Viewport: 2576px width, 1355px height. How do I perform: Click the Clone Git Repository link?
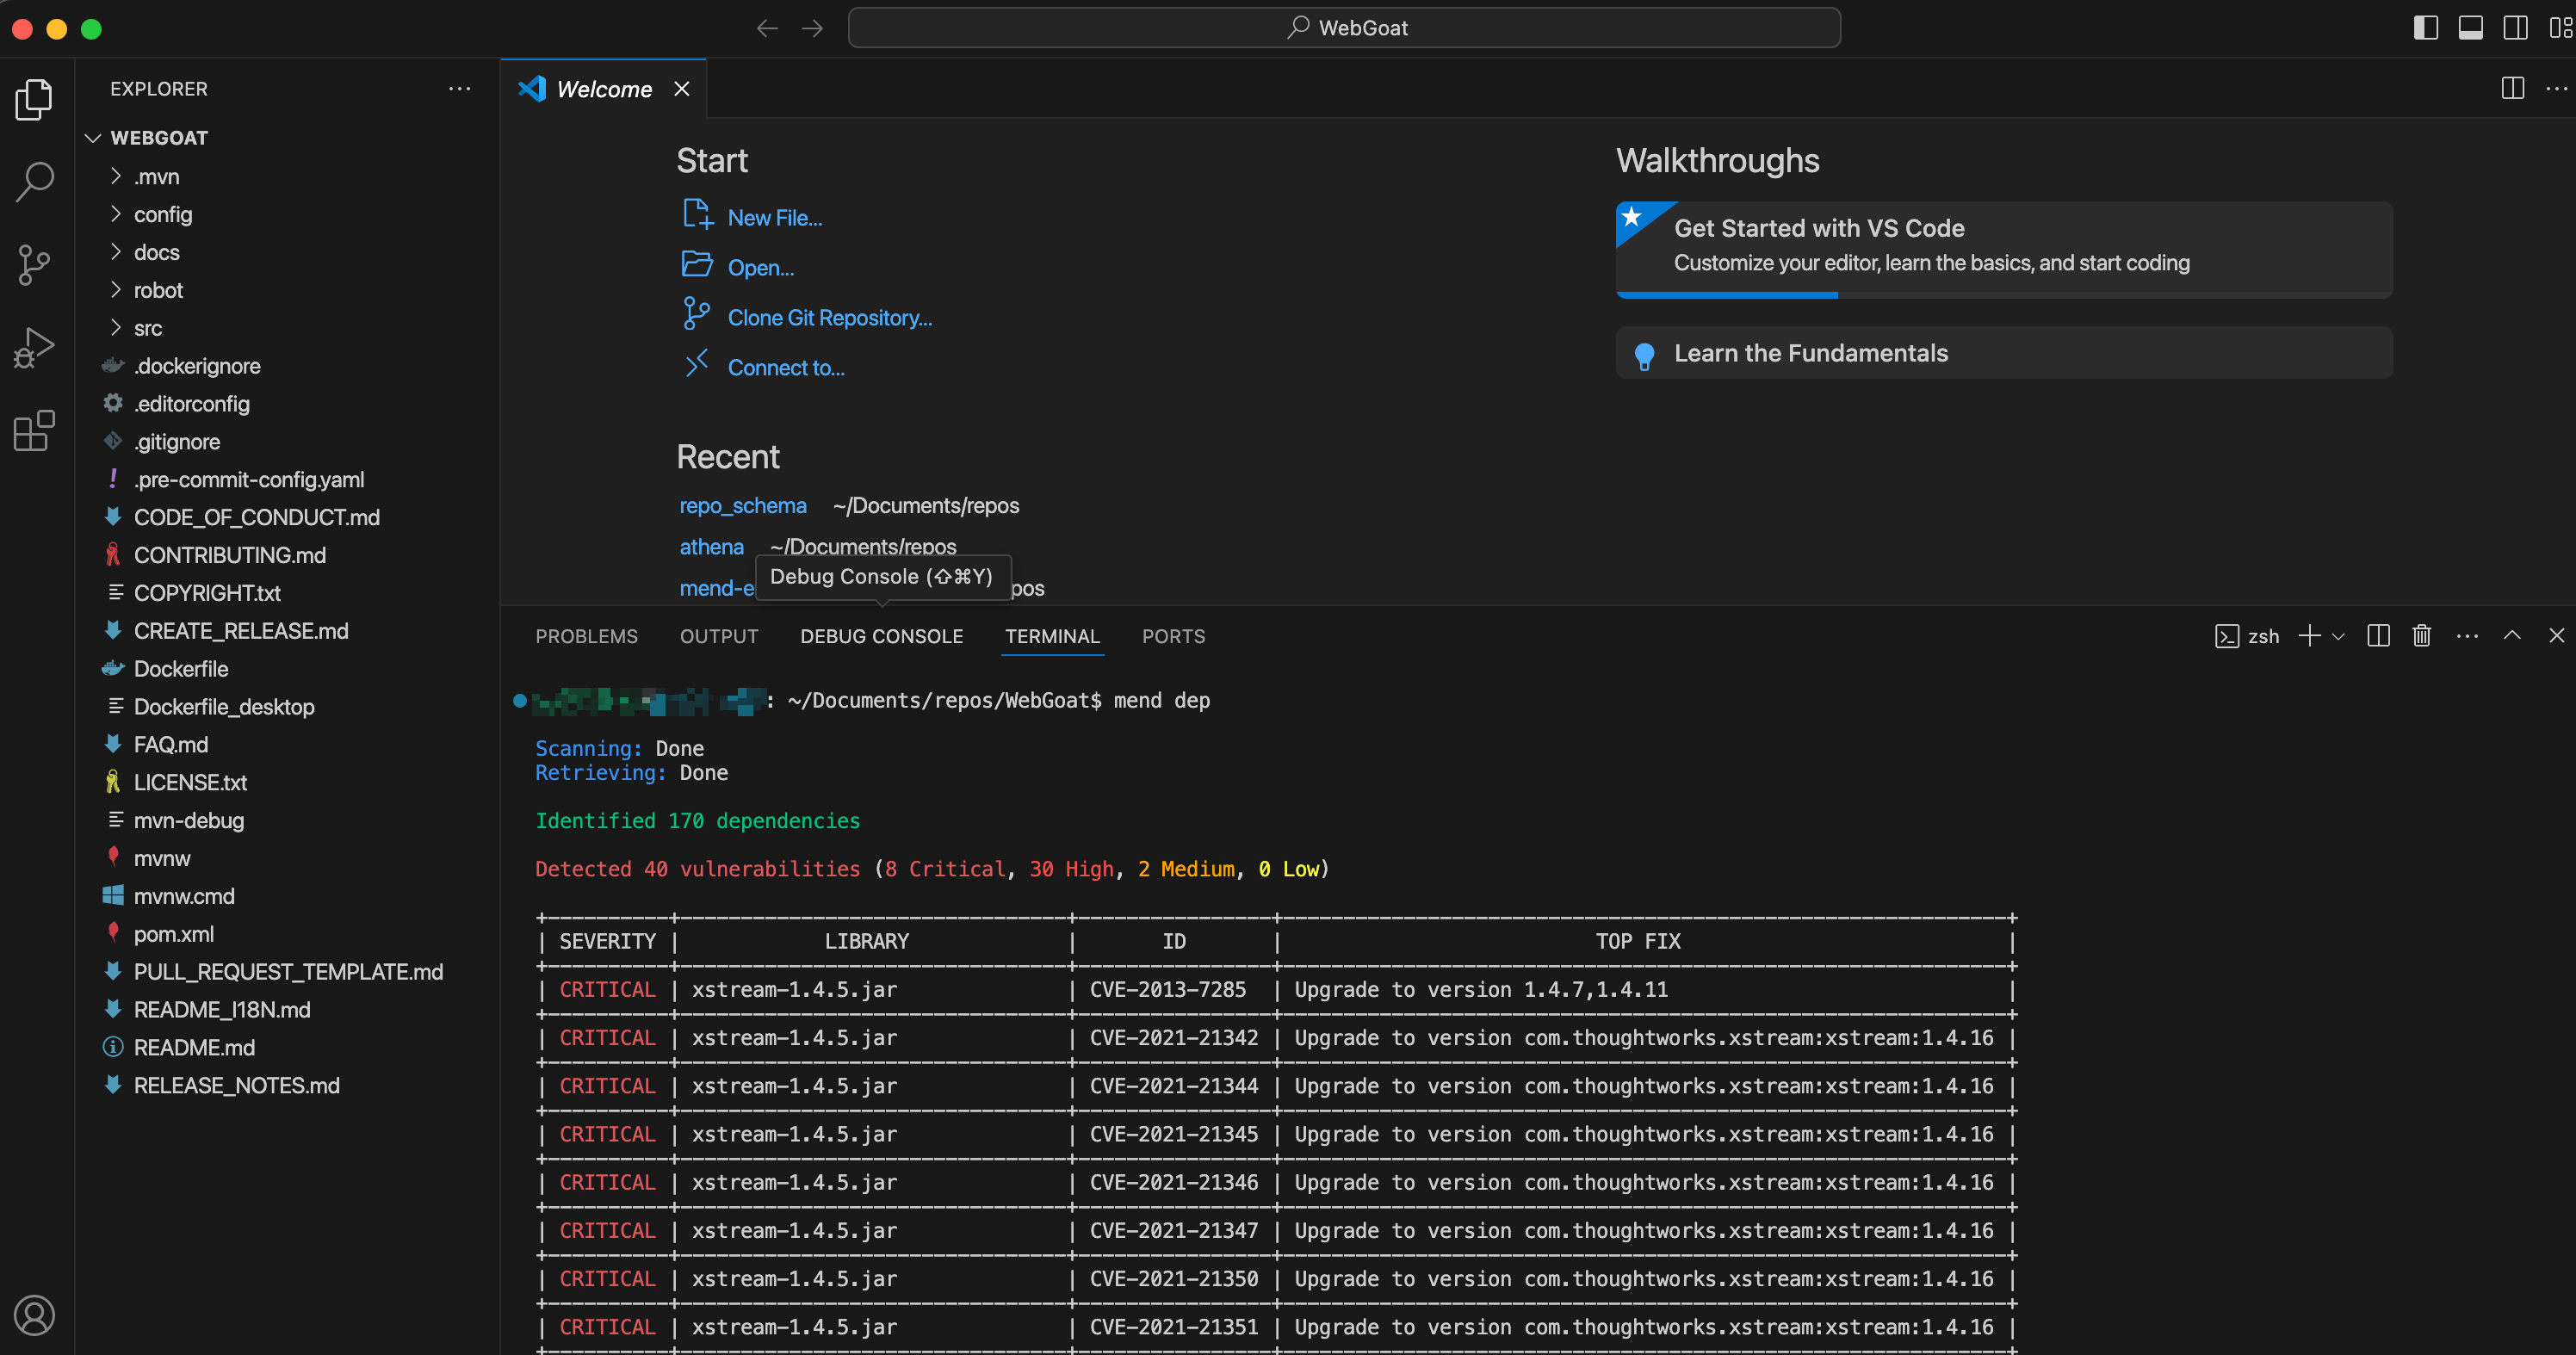pos(829,317)
